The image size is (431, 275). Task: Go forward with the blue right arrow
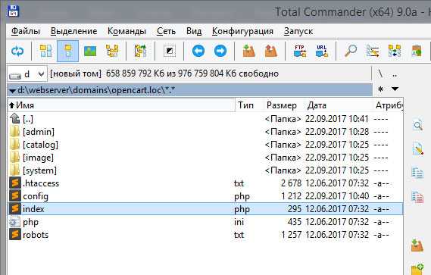pos(220,52)
